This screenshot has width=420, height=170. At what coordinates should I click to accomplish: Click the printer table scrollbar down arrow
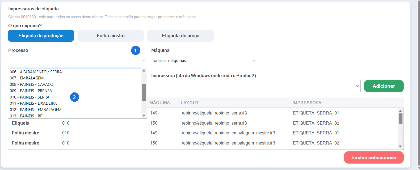[400, 146]
